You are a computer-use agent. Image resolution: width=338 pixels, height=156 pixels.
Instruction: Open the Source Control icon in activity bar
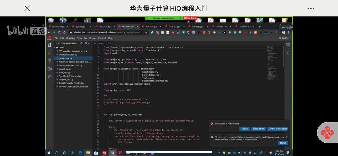50,61
